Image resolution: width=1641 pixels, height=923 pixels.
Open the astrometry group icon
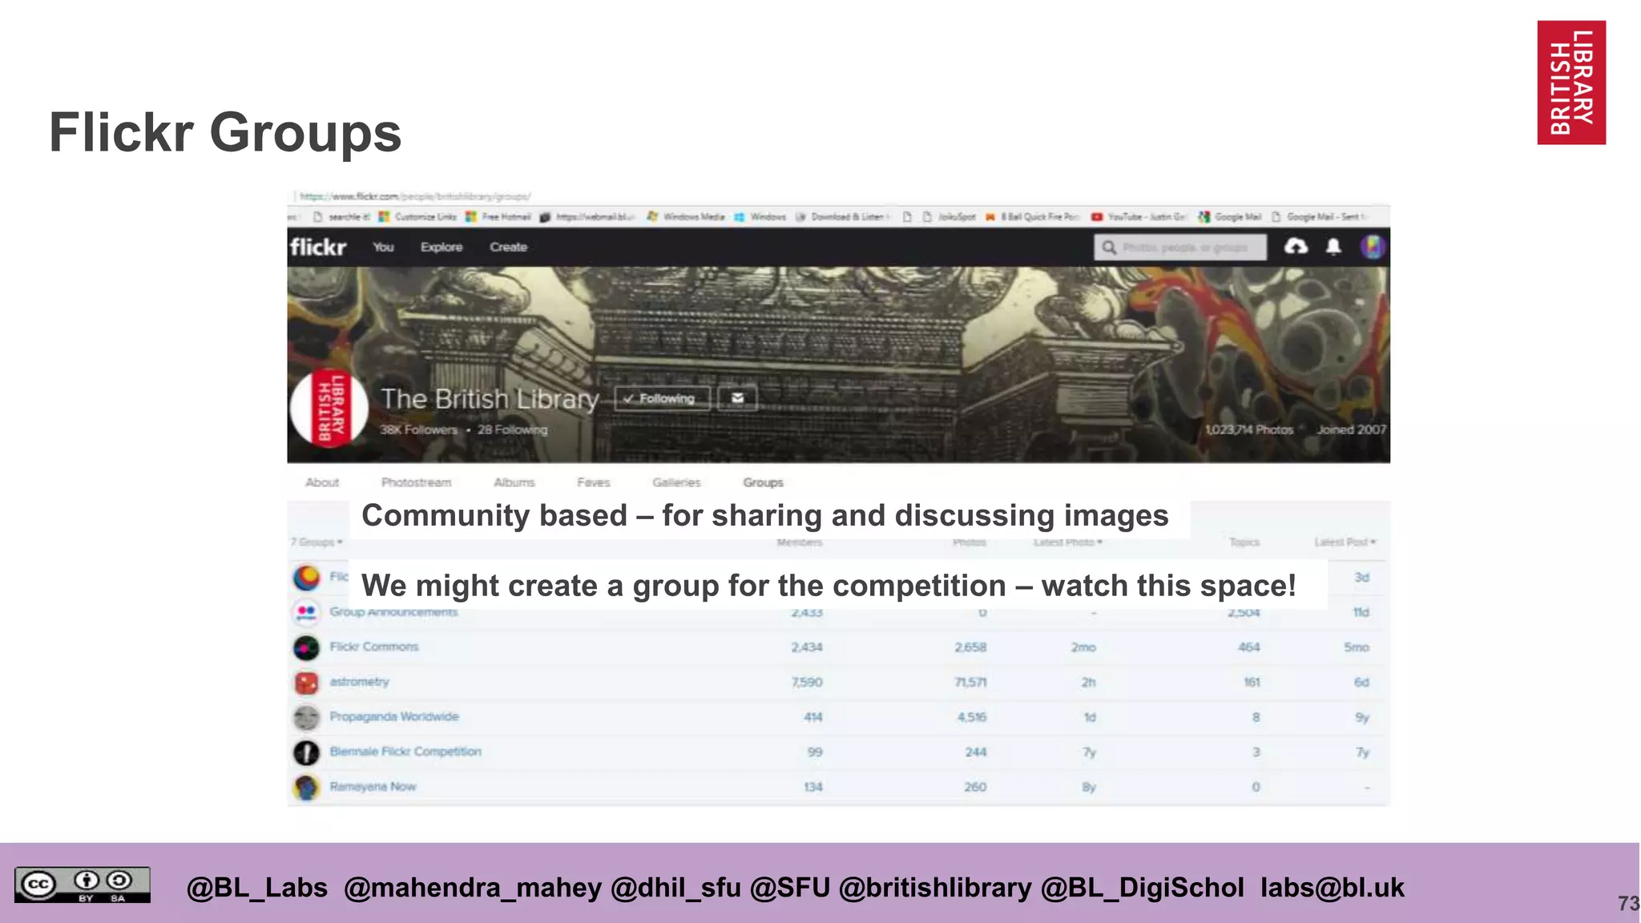click(306, 683)
